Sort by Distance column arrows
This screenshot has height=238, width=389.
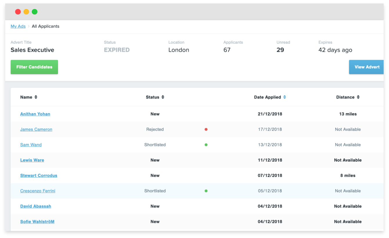[x=358, y=97]
